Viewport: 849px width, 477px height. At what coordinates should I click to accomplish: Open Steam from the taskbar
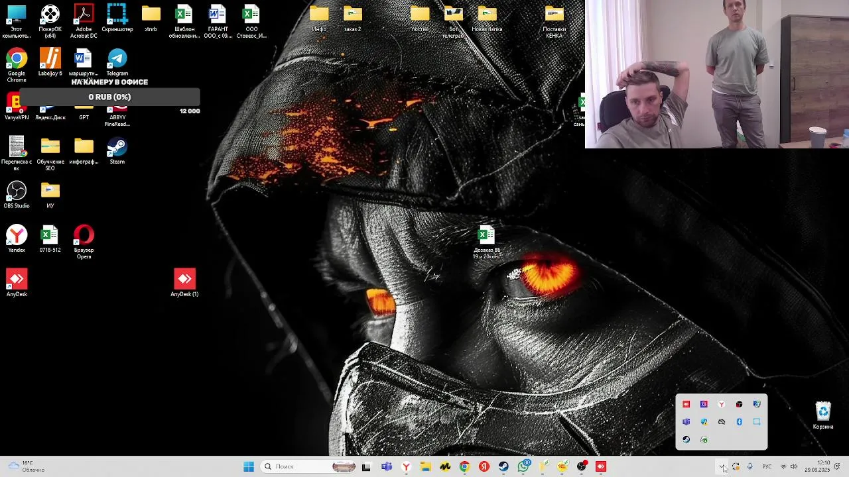(x=503, y=466)
